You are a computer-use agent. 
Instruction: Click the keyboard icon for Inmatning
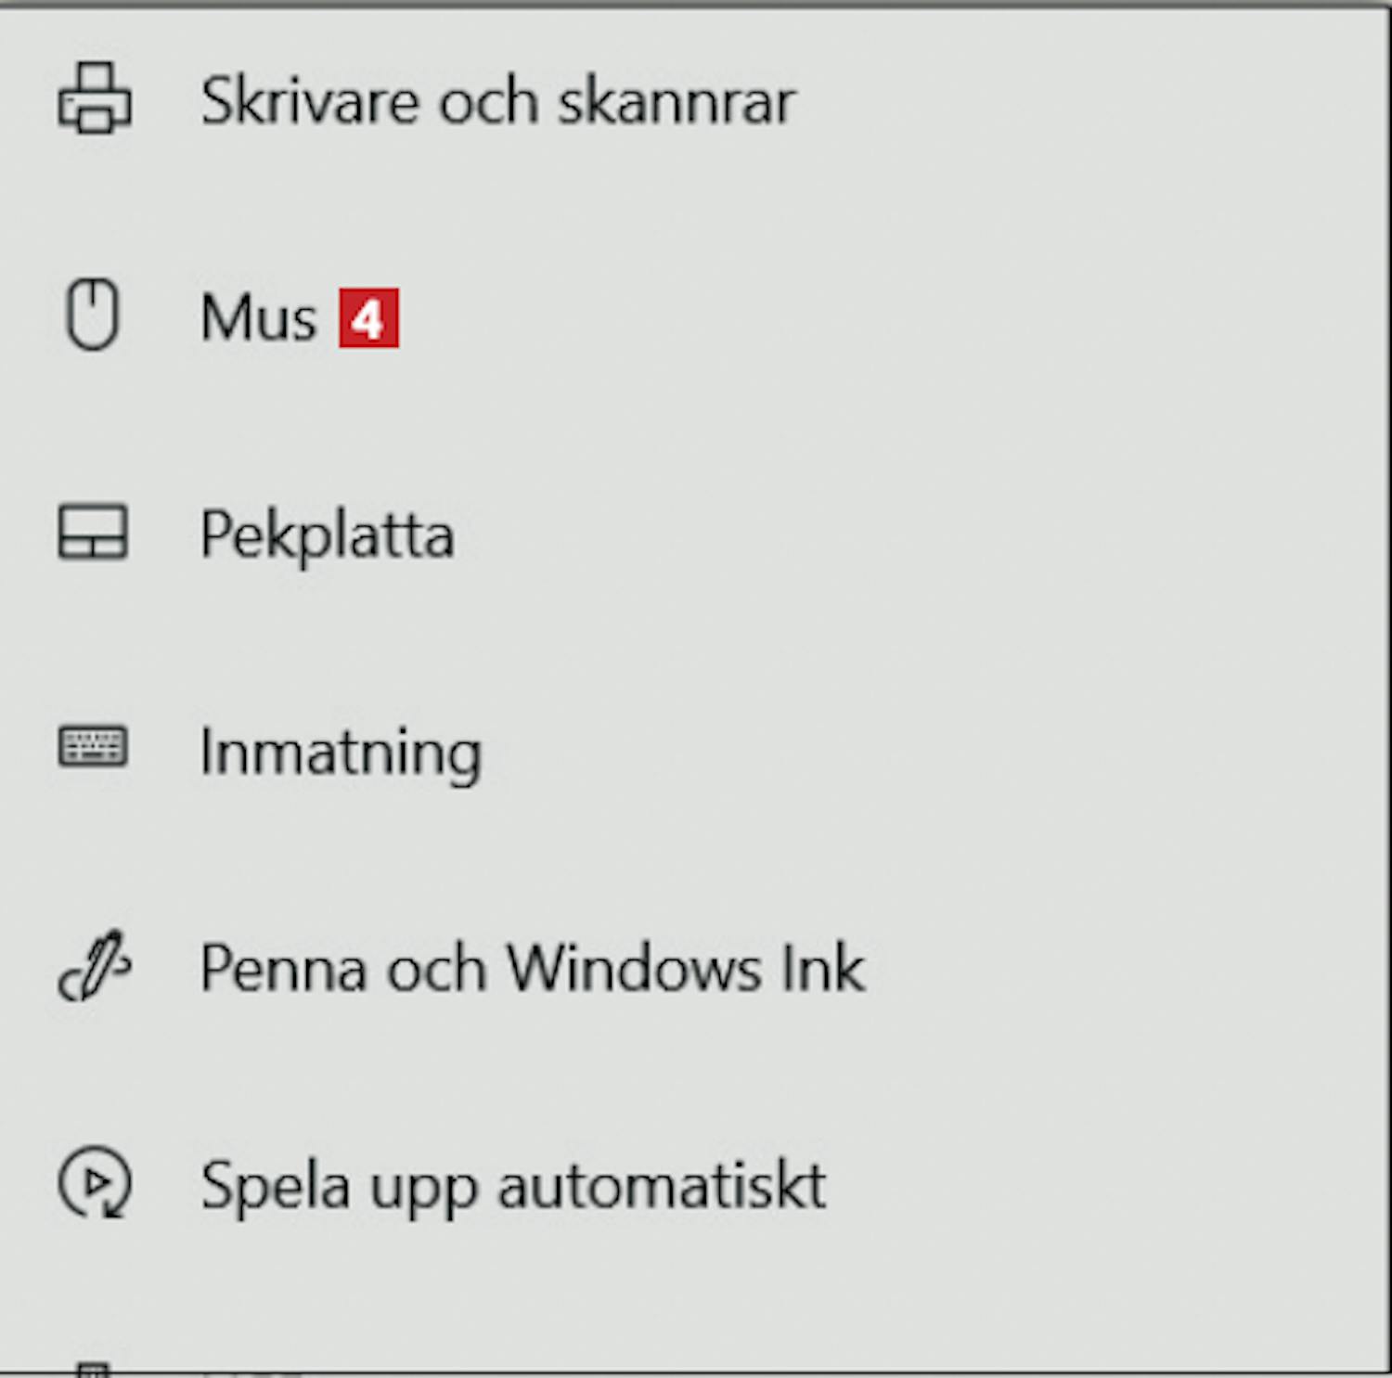93,747
